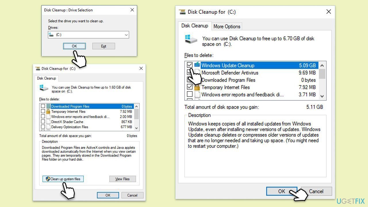Click the 1.60 GB dialog's drive icon
The height and width of the screenshot is (207, 368).
pos(44,88)
